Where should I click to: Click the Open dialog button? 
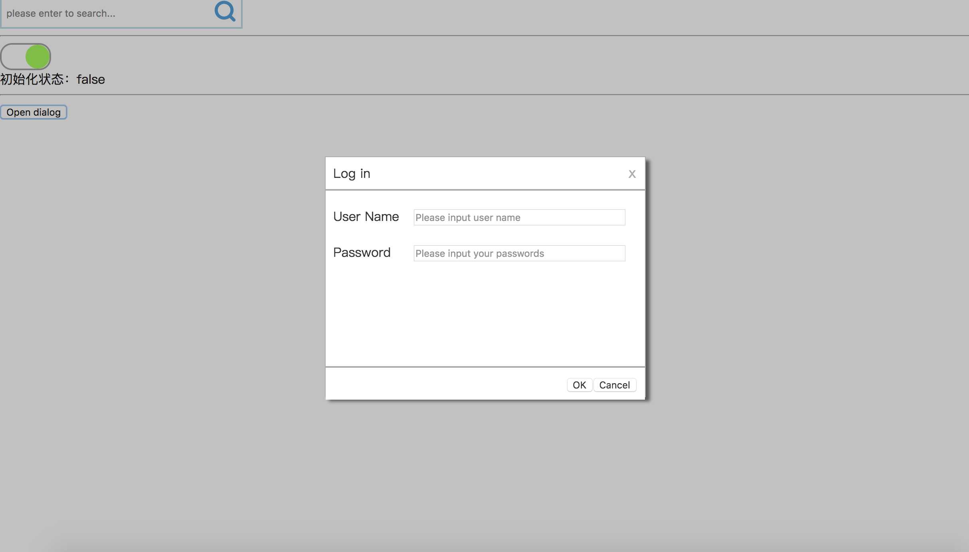(34, 112)
